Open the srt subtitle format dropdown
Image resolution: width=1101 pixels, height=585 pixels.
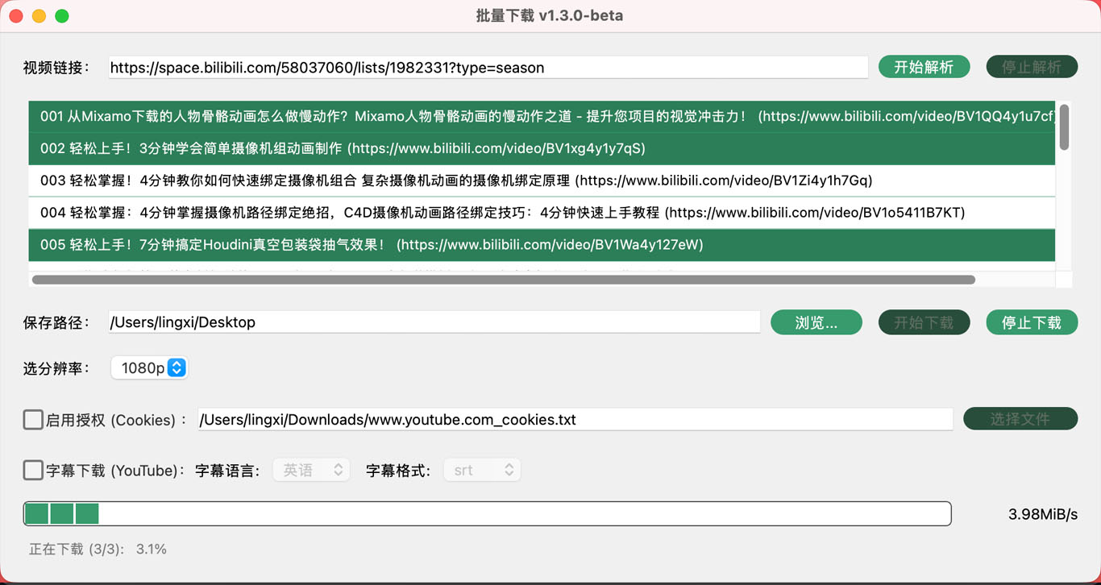[x=482, y=471]
